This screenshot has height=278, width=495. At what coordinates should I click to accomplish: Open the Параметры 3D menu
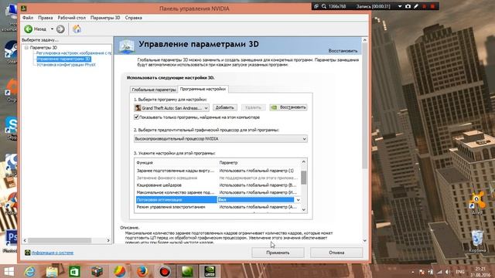click(x=105, y=18)
